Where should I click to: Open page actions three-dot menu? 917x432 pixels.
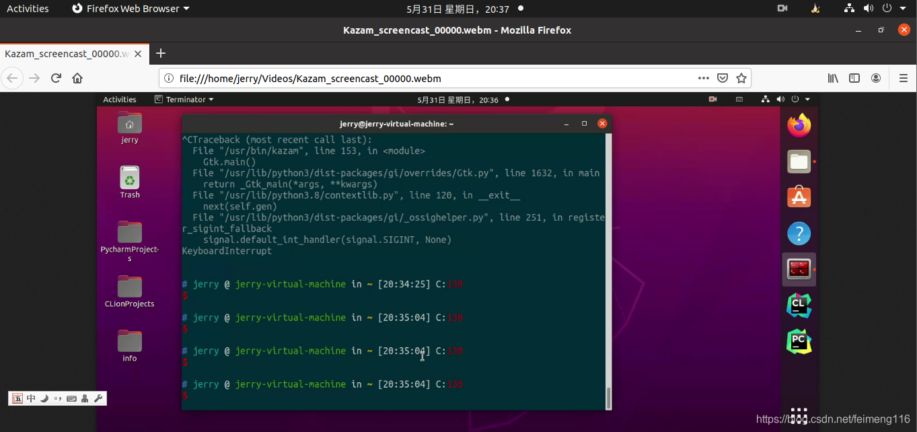pyautogui.click(x=704, y=78)
